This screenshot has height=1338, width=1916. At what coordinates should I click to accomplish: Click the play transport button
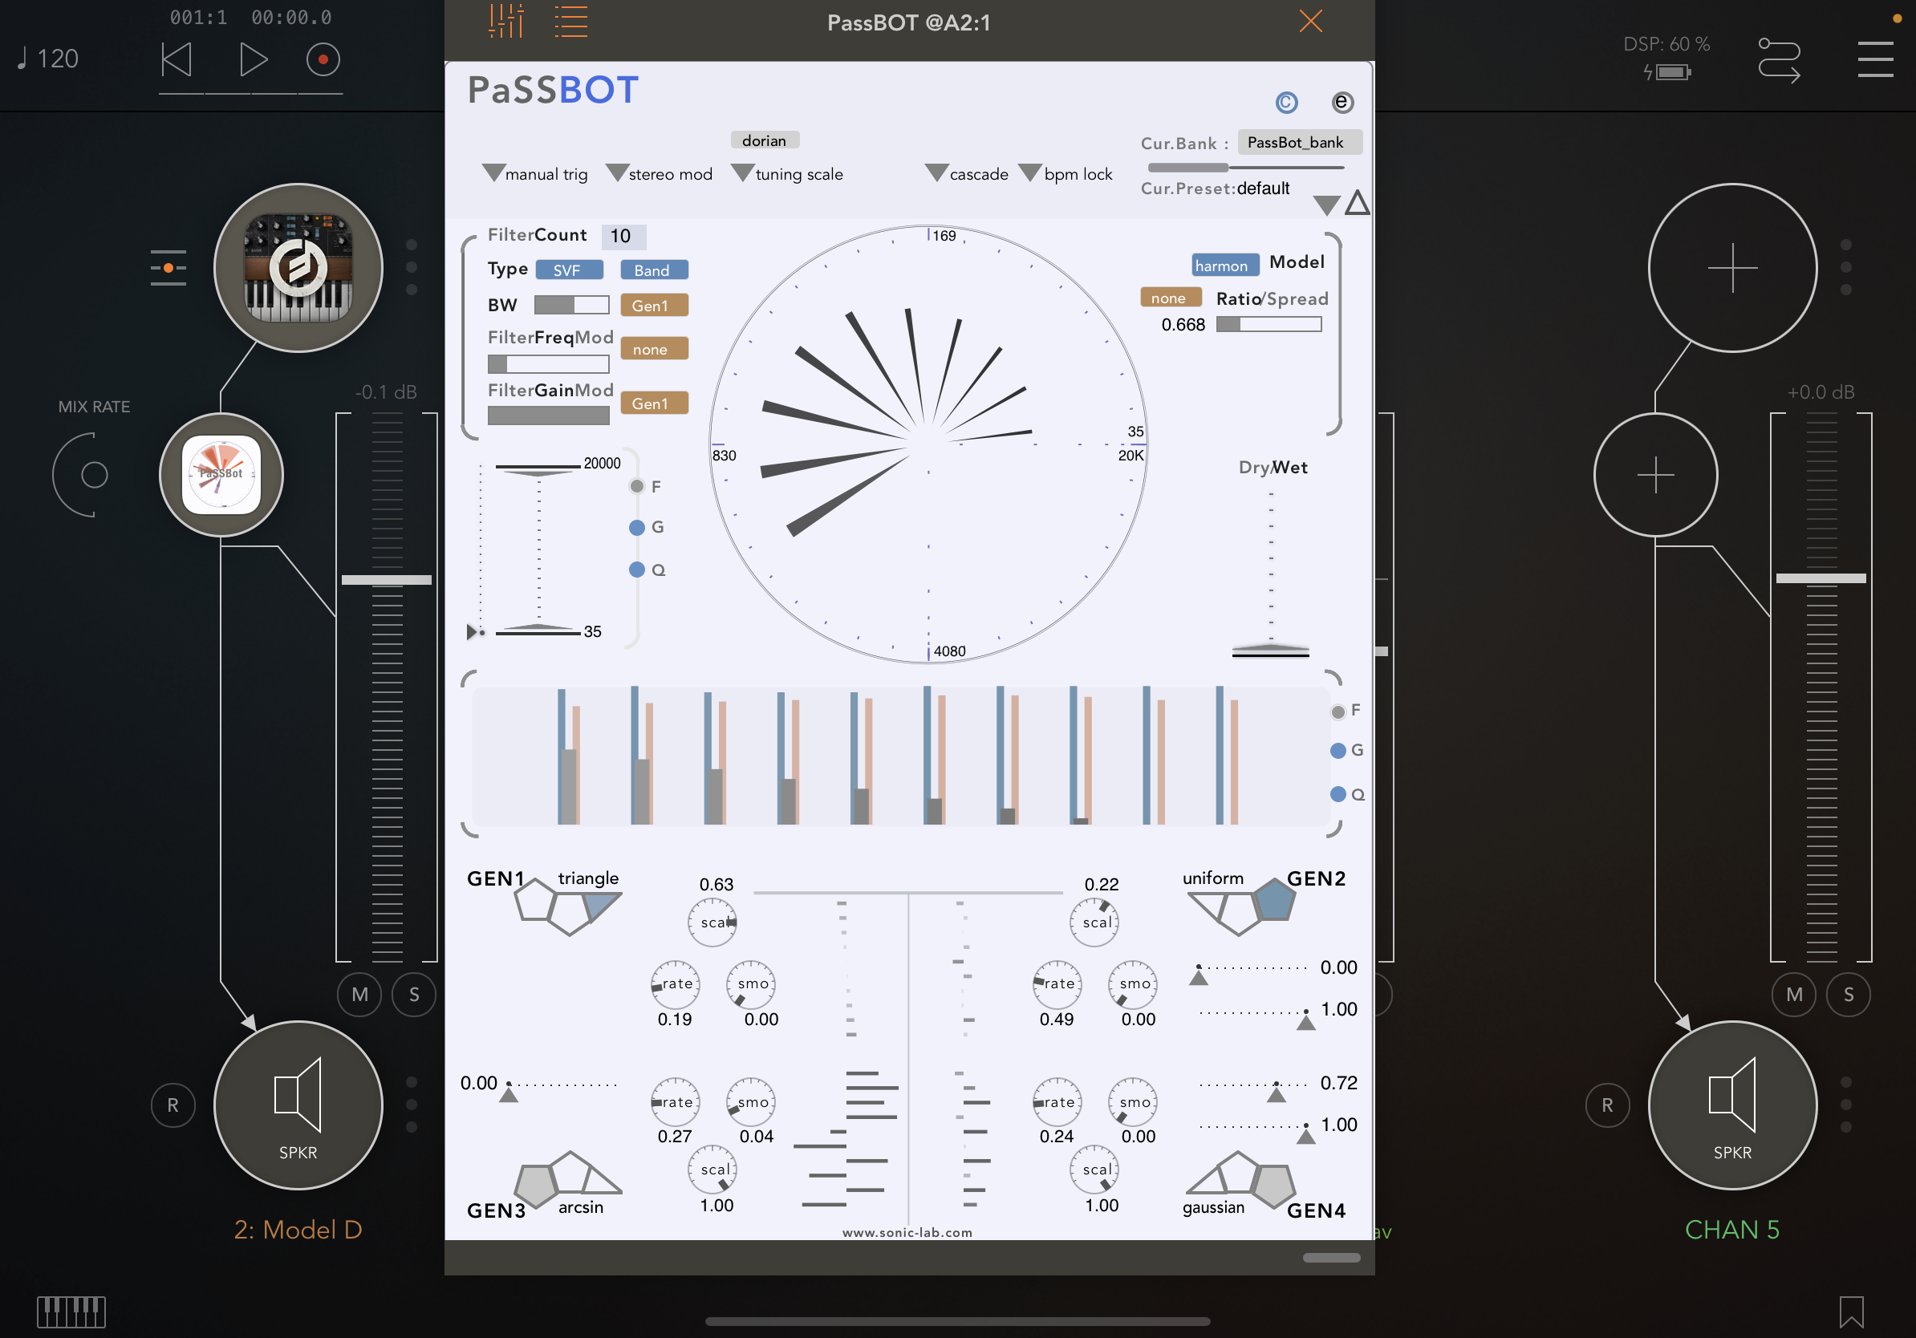tap(252, 59)
